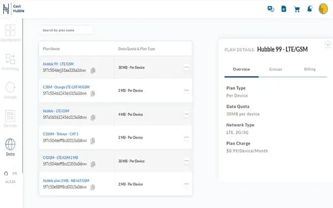Go to Dashboard in sidebar

tap(10, 33)
